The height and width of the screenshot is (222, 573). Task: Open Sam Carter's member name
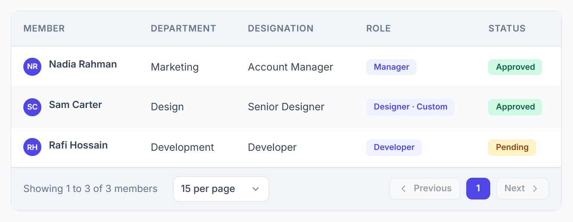tap(75, 105)
